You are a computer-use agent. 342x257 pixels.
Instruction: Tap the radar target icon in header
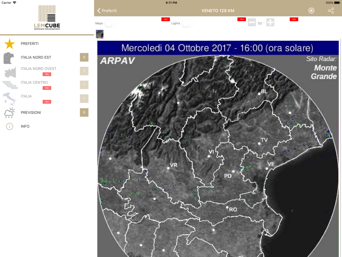pos(311,11)
